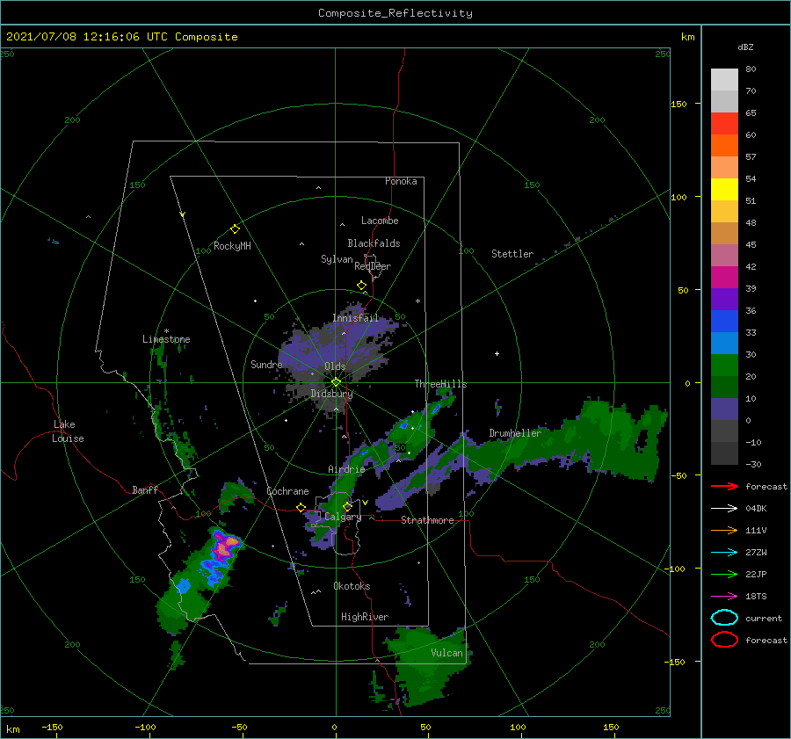Click the Drumheller city label

515,433
